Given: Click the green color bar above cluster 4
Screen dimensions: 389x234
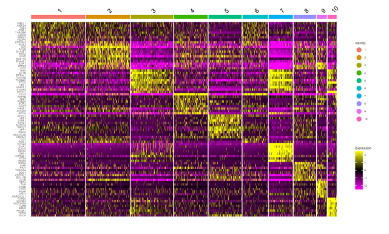Looking at the screenshot, I should [191, 17].
